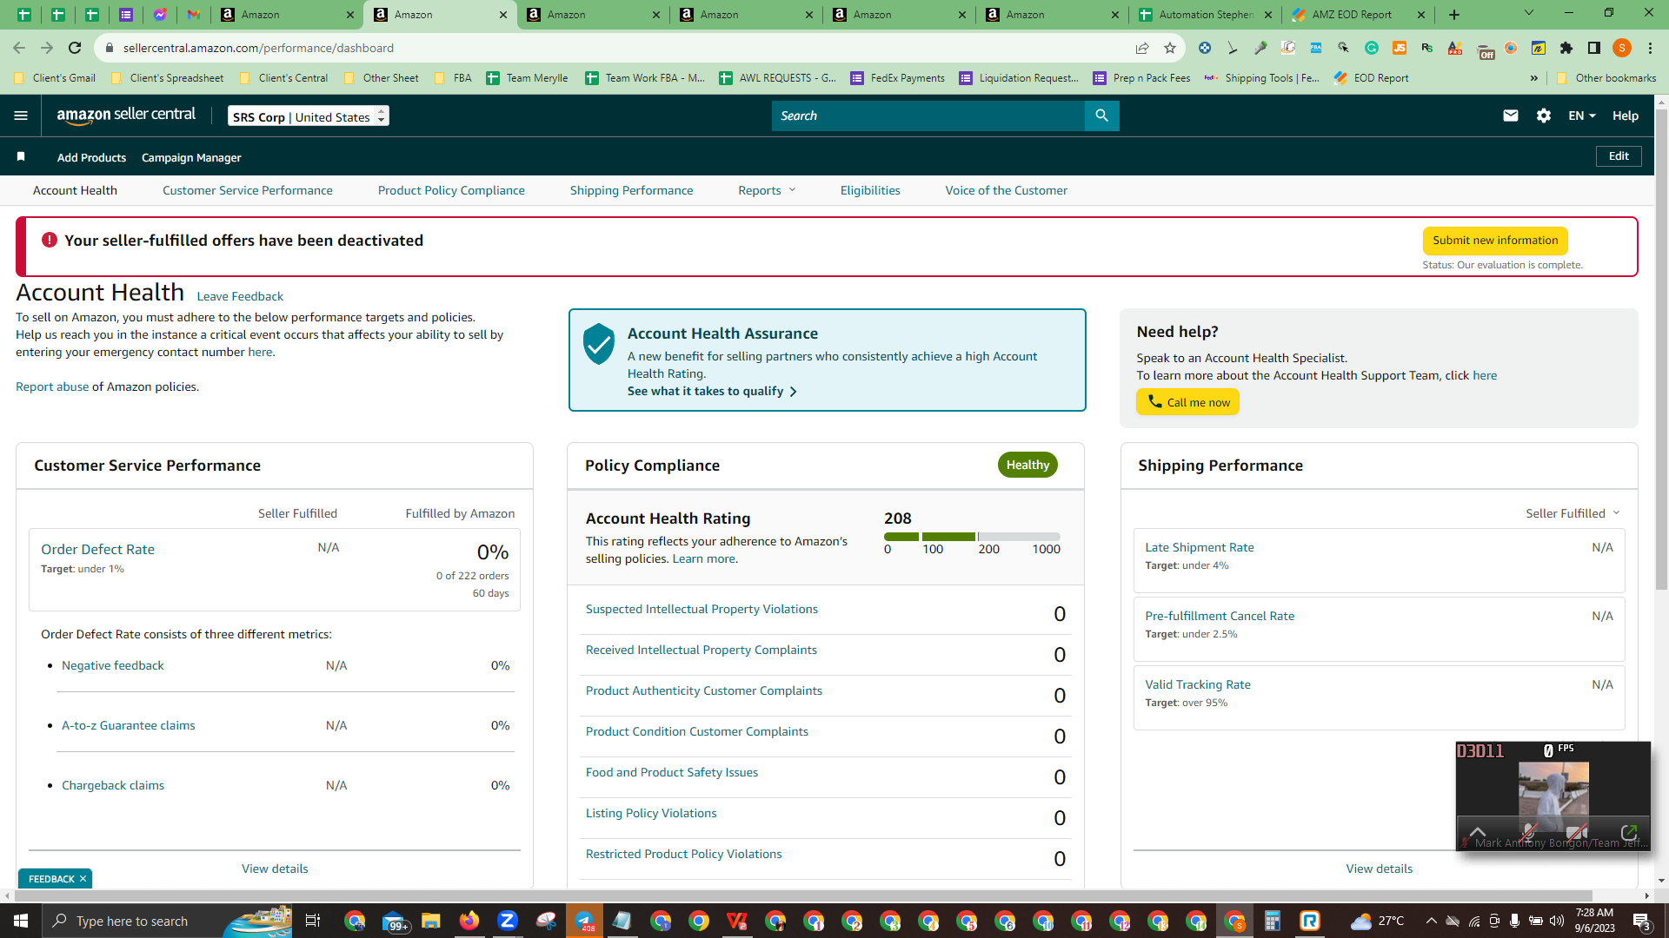1669x938 pixels.
Task: Show more bookmarks with the double chevron
Action: (1534, 78)
